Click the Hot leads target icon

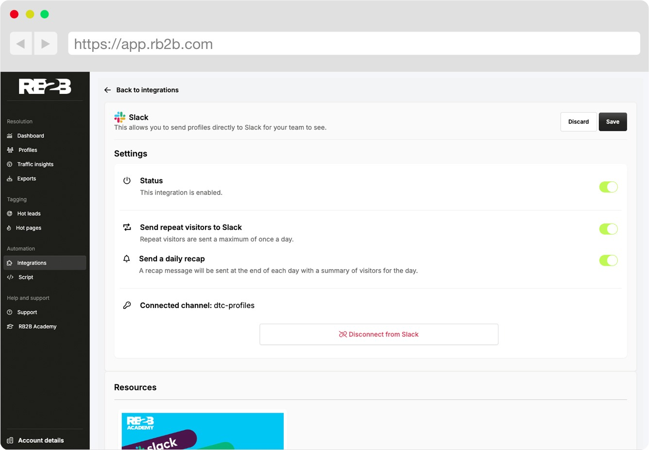click(10, 213)
